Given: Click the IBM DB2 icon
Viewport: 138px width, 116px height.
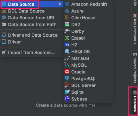Looking at the screenshot, I should pos(67,24).
